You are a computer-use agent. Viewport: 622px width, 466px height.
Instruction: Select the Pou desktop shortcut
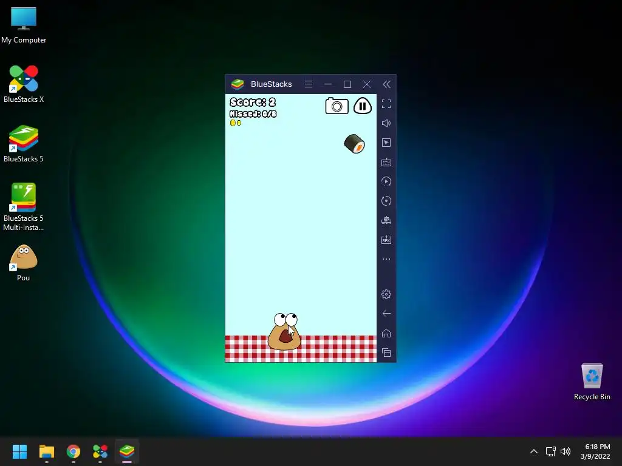coord(24,263)
